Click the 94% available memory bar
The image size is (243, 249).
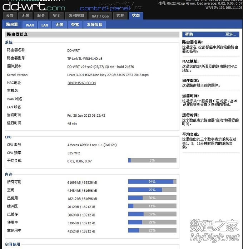coord(152,182)
